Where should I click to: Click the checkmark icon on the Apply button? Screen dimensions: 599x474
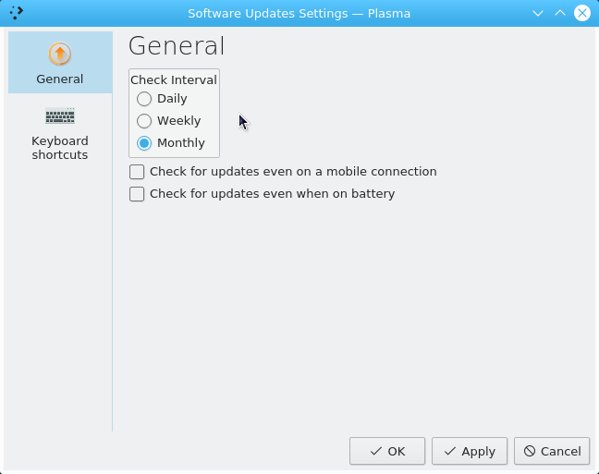pyautogui.click(x=450, y=451)
